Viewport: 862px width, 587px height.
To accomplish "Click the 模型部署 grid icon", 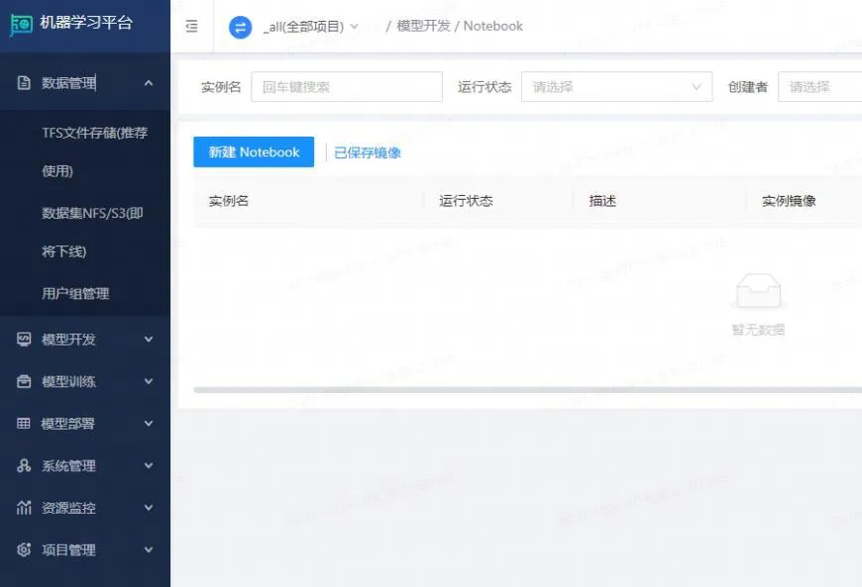I will coord(25,424).
